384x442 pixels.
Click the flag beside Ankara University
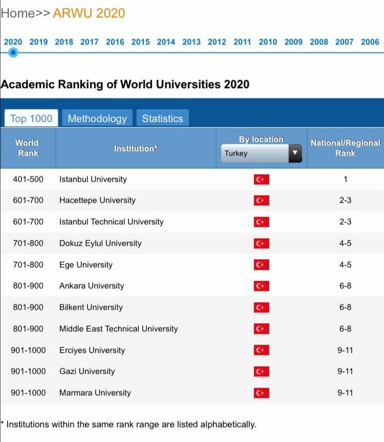click(x=261, y=286)
